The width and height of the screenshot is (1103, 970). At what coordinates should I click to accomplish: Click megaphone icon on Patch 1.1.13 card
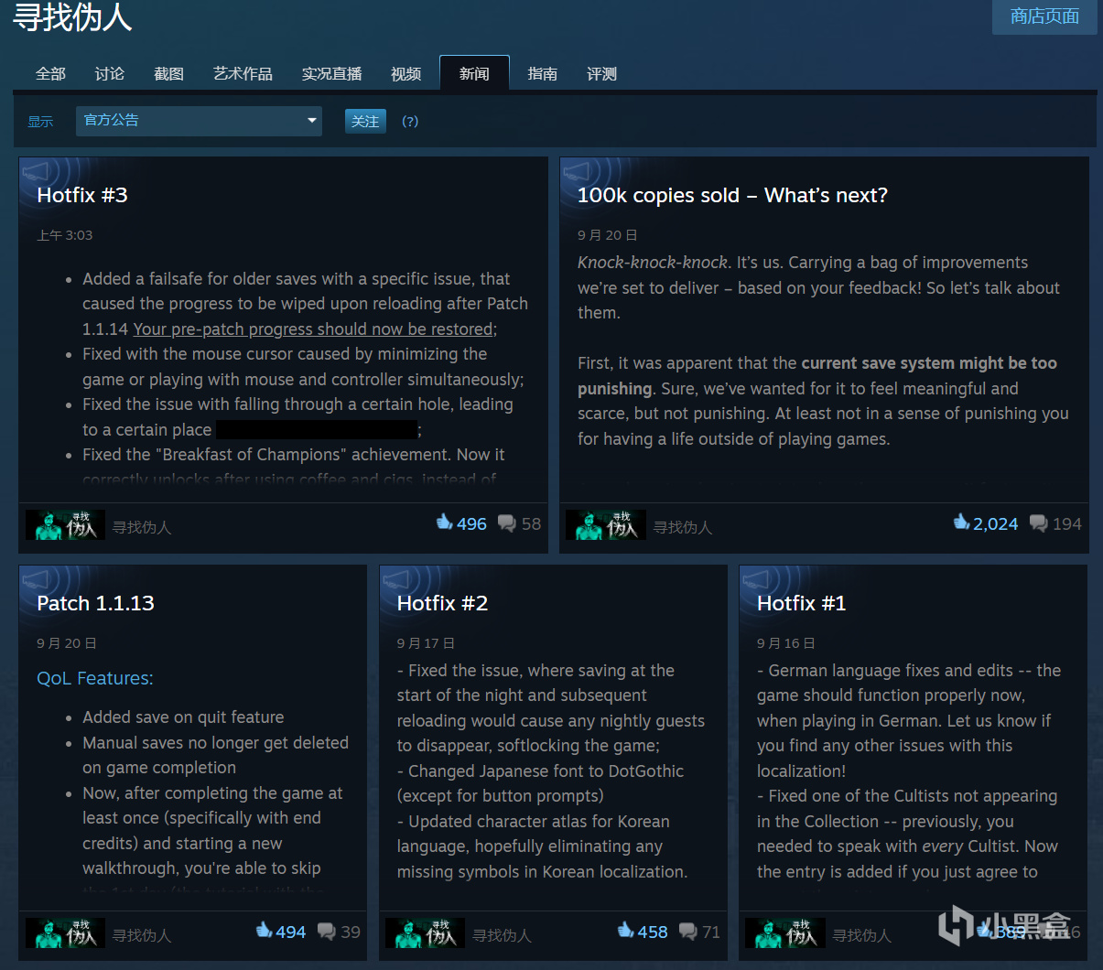37,578
